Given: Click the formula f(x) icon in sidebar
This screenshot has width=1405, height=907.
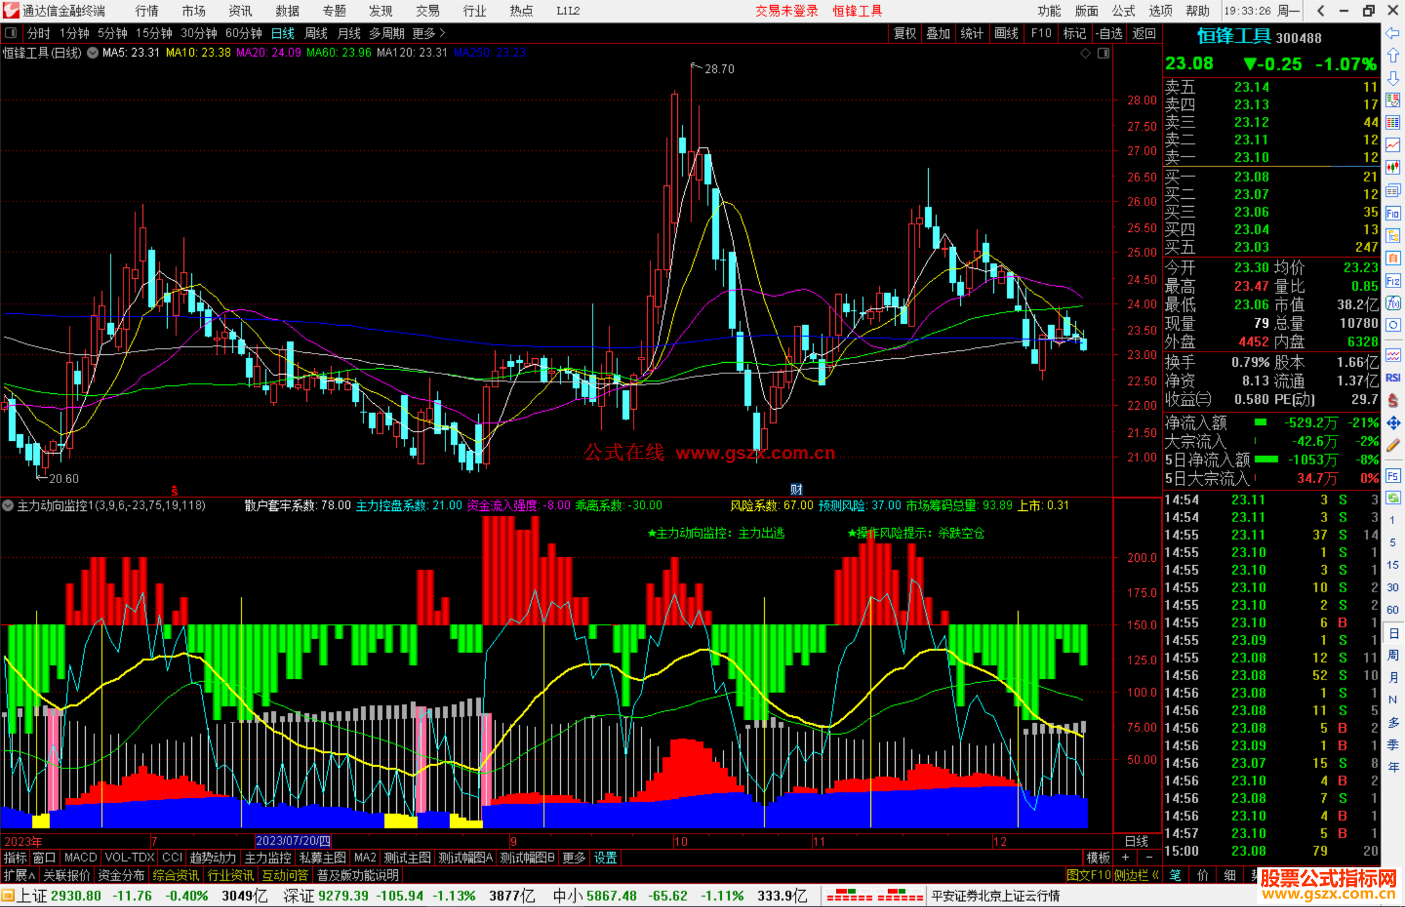Looking at the screenshot, I should (x=1393, y=303).
